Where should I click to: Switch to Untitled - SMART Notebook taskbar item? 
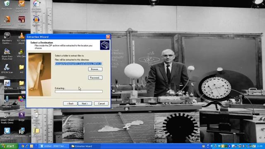(x=53, y=146)
